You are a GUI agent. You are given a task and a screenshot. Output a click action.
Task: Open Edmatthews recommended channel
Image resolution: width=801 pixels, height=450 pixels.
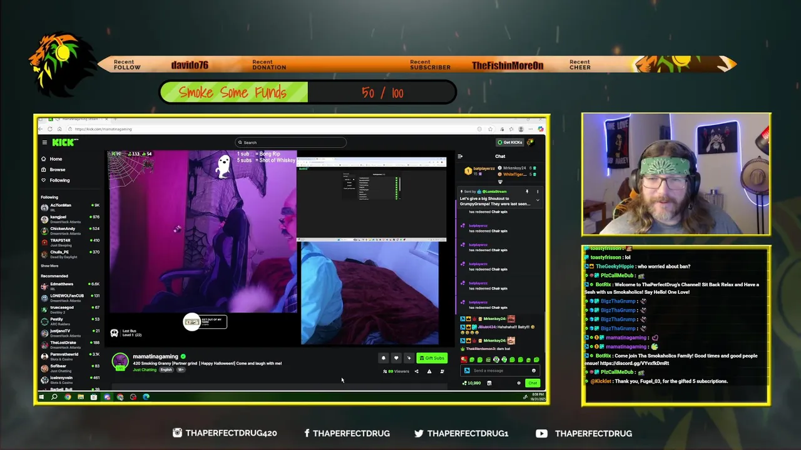pyautogui.click(x=70, y=286)
